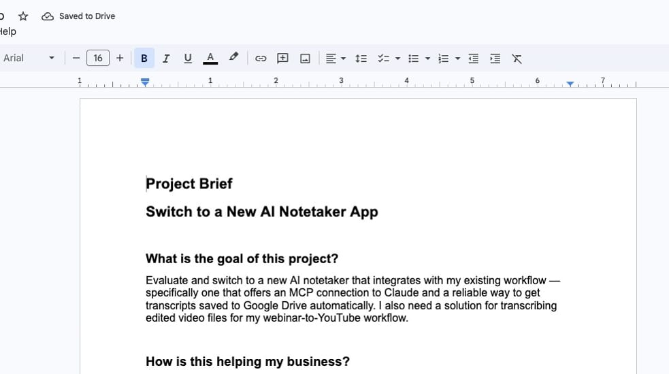Click the paragraph starting 'Evaluate and switch'
This screenshot has width=669, height=374.
353,299
